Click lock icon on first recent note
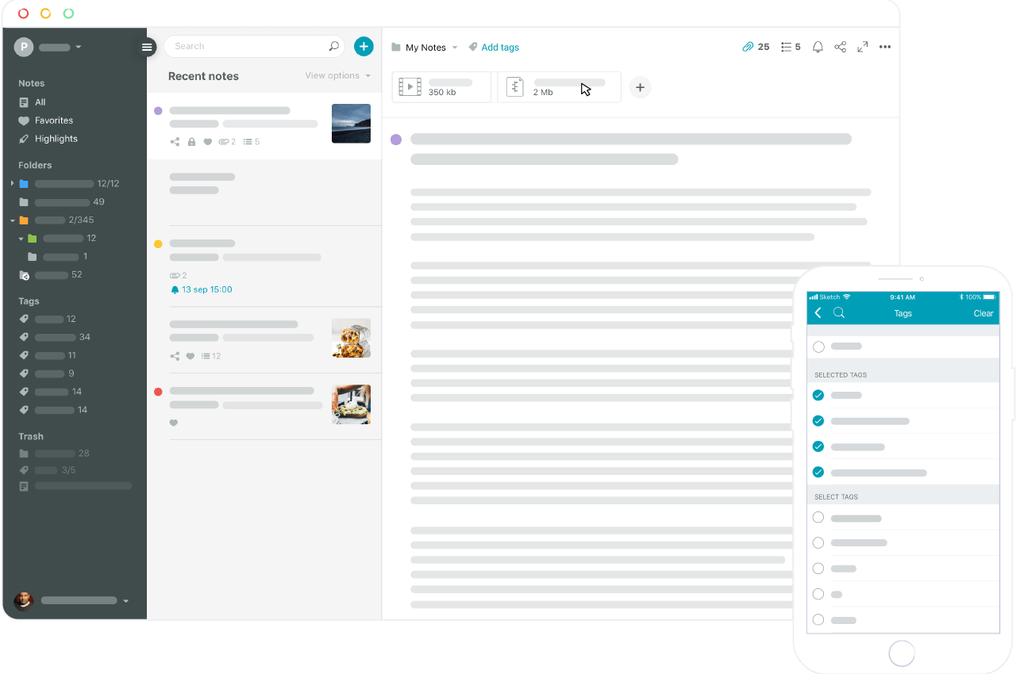This screenshot has width=1016, height=674. tap(191, 142)
